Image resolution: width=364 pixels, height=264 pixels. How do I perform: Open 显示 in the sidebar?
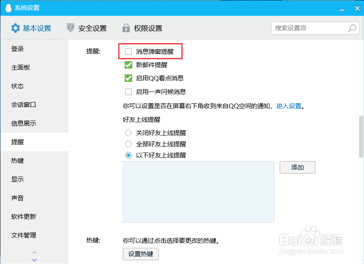coord(34,179)
